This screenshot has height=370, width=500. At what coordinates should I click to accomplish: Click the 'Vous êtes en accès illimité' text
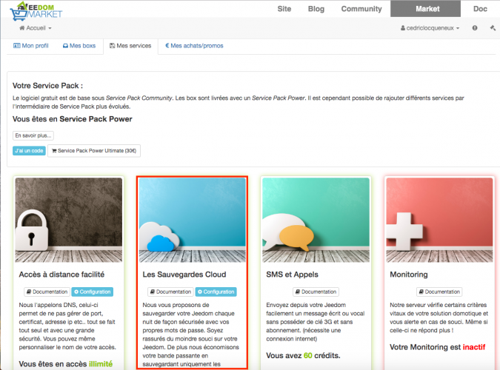click(x=66, y=364)
